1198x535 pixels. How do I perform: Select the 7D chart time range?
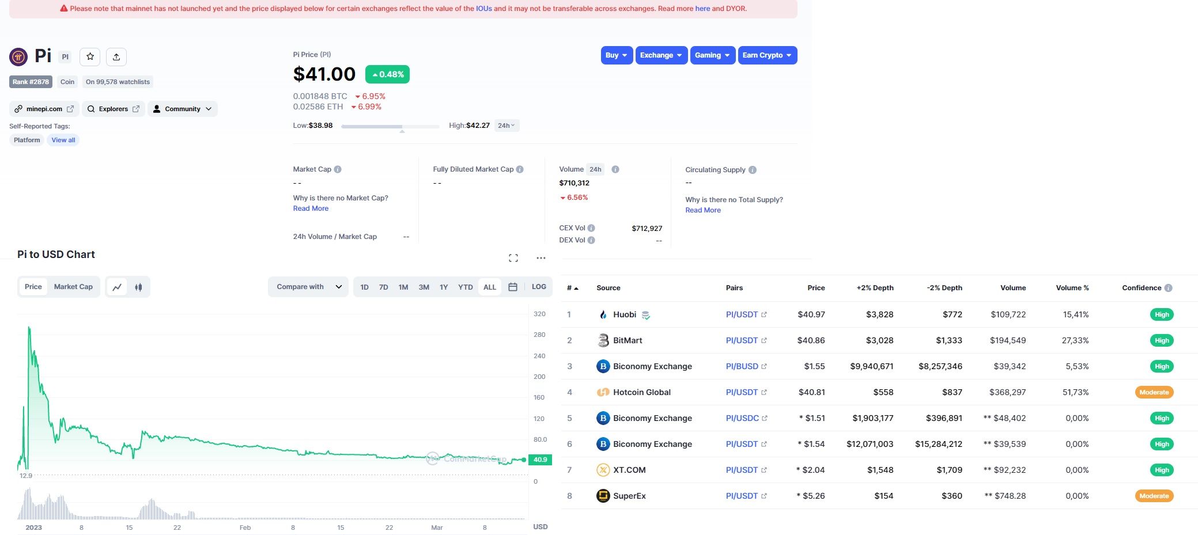coord(383,287)
